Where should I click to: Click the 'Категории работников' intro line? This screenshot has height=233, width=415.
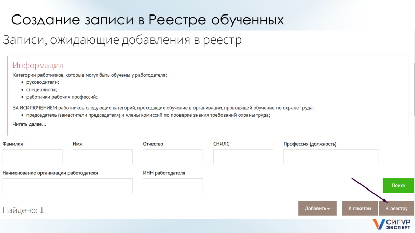(x=90, y=75)
